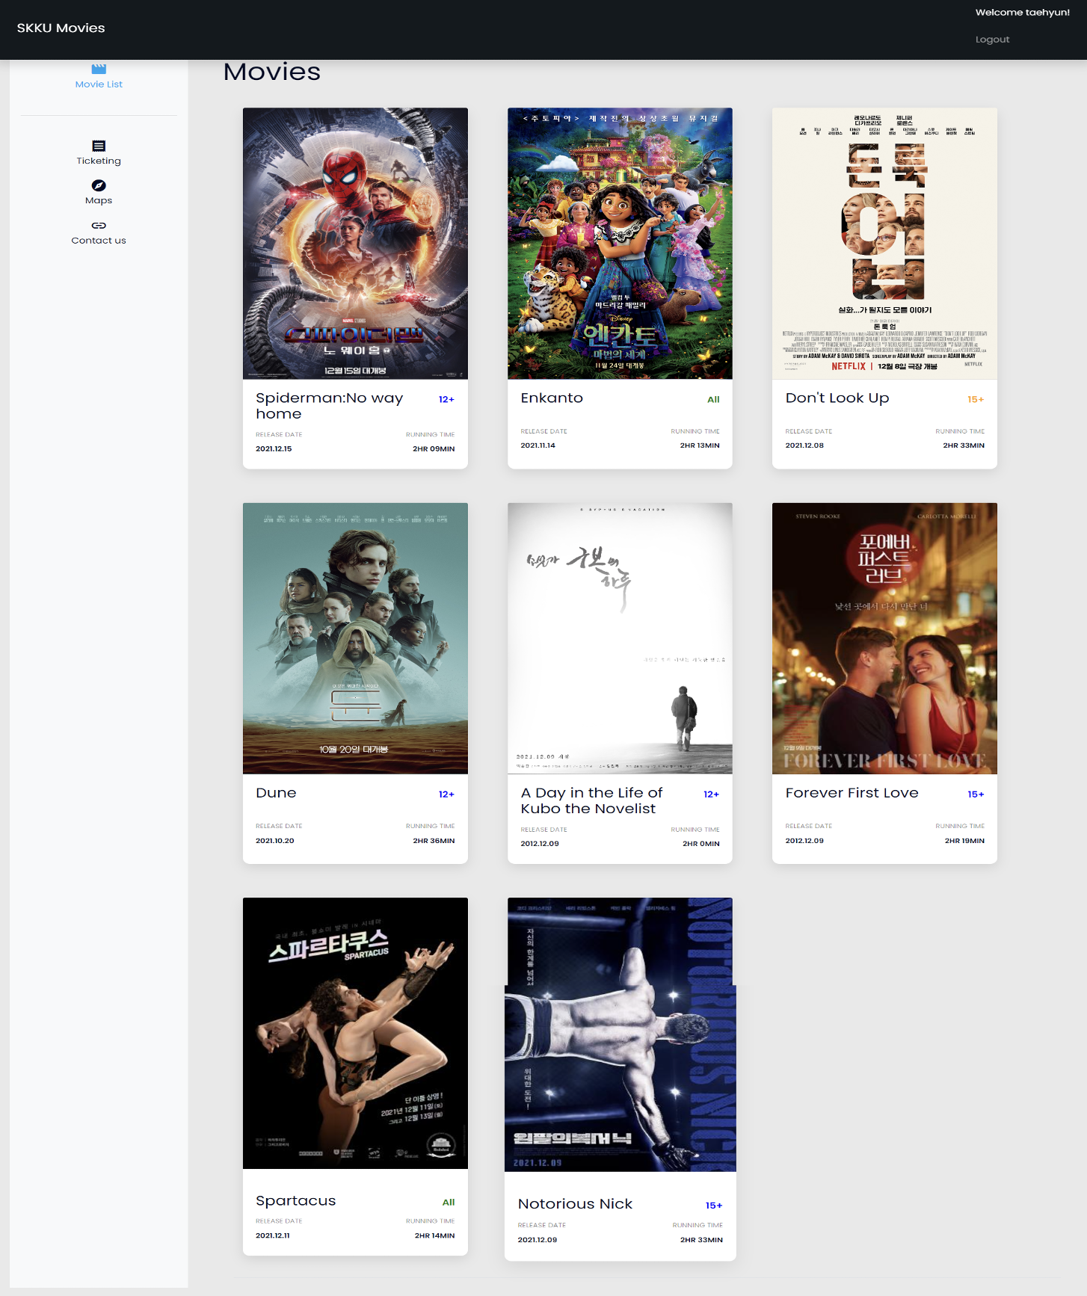Click Kubo running time 2HR 0MIN
The image size is (1087, 1296).
[x=701, y=844]
